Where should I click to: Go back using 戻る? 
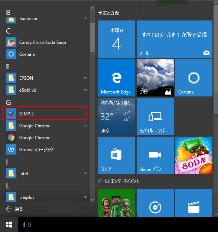pyautogui.click(x=14, y=209)
